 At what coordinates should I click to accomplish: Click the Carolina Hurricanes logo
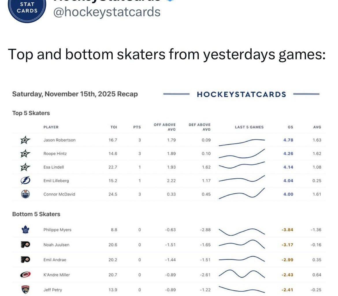coord(25,275)
